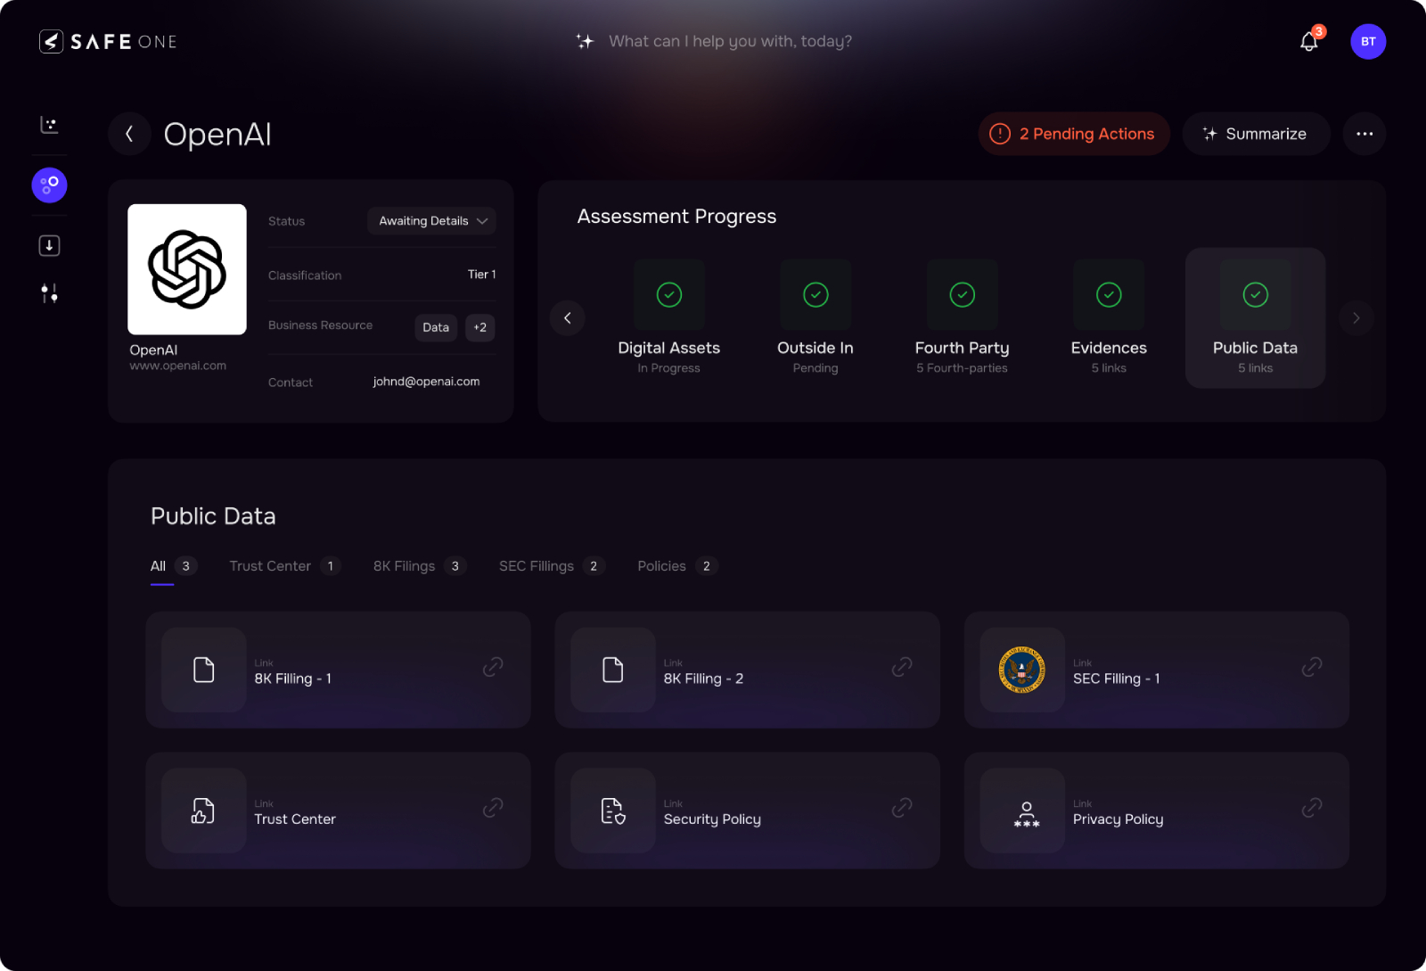Click the Data business resource tag
The height and width of the screenshot is (971, 1426).
pyautogui.click(x=436, y=327)
